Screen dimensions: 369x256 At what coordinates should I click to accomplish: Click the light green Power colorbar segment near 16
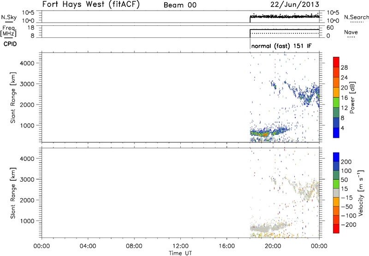click(336, 102)
